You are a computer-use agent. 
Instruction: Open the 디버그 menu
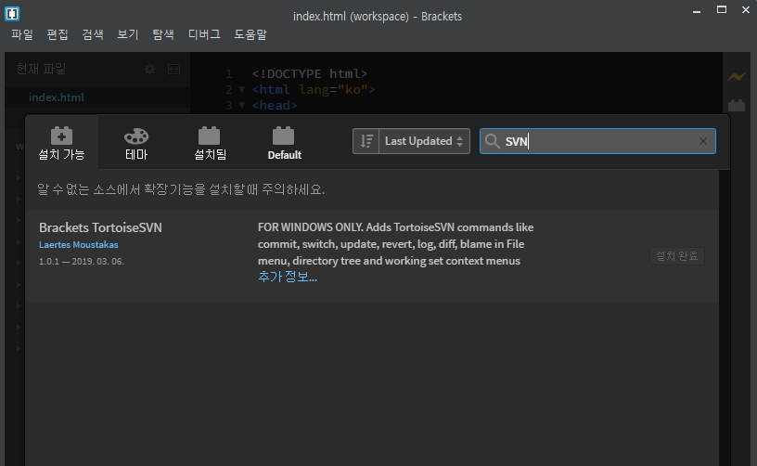pyautogui.click(x=204, y=34)
